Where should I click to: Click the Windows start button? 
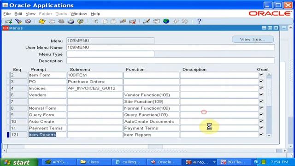pyautogui.click(x=19, y=162)
